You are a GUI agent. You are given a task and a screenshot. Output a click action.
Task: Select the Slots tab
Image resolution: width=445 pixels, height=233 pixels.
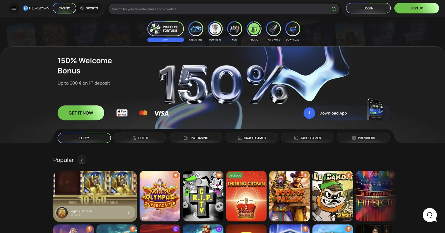(x=140, y=138)
